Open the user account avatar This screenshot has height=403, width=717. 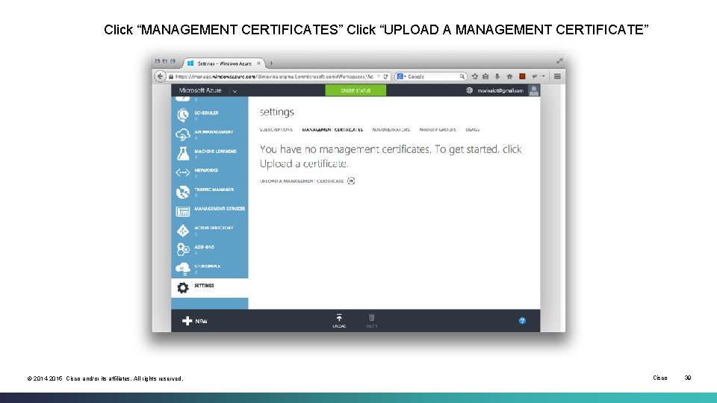533,90
